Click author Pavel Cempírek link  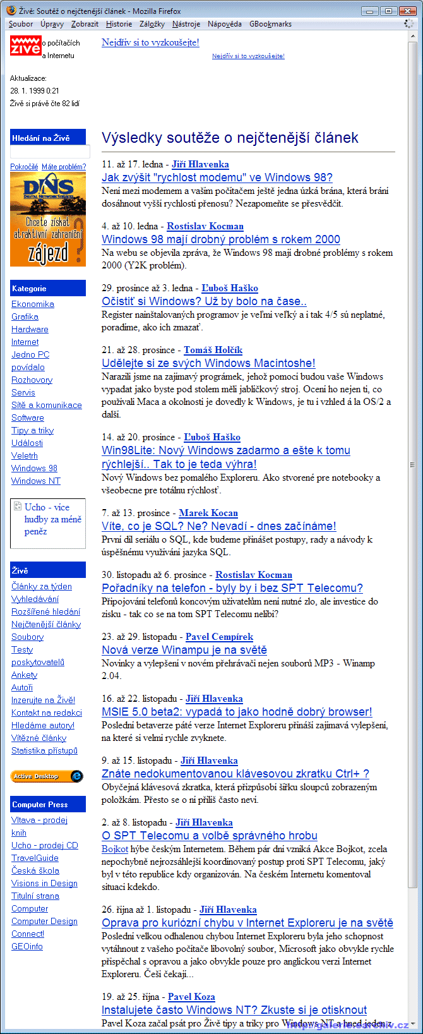[x=219, y=637]
